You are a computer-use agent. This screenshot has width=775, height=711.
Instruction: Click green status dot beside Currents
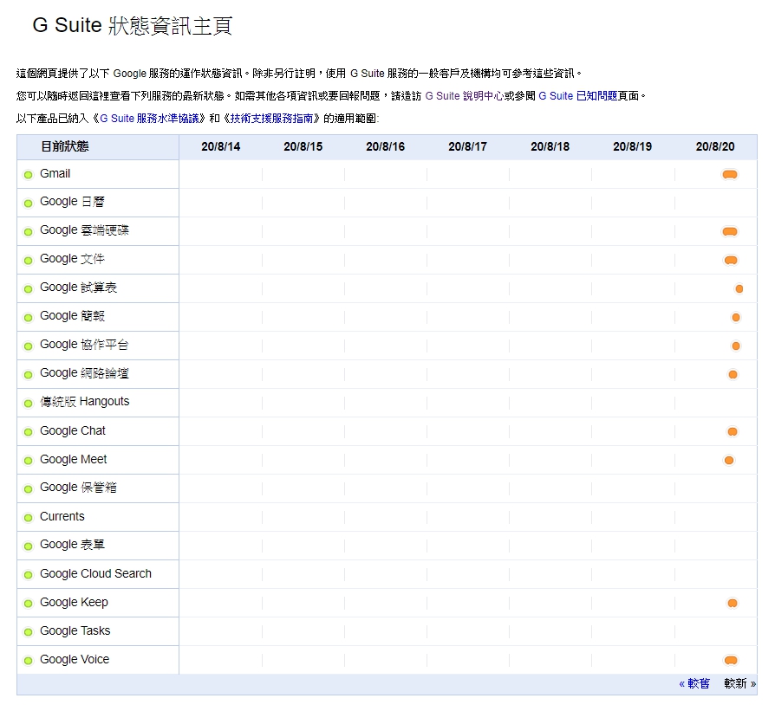tap(29, 518)
